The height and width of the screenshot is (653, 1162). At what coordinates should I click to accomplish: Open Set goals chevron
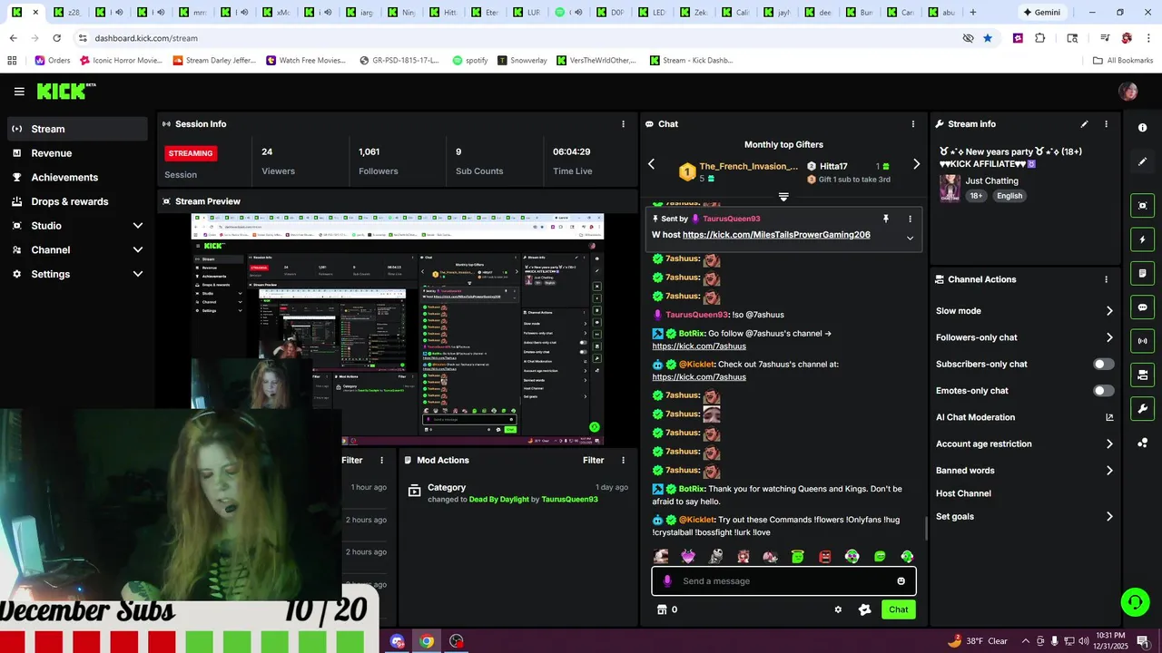pos(1109,517)
